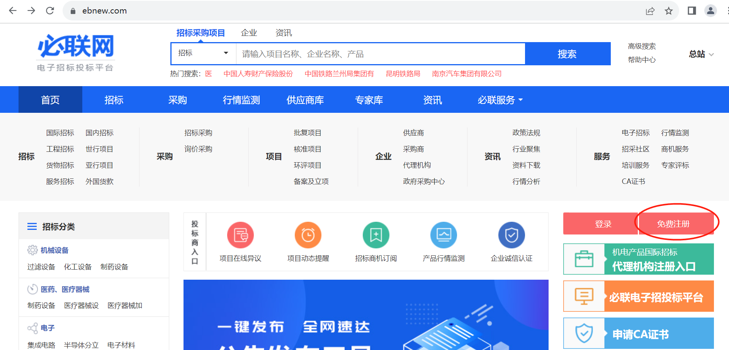Bookmark this page with star icon
The image size is (729, 350).
(669, 11)
